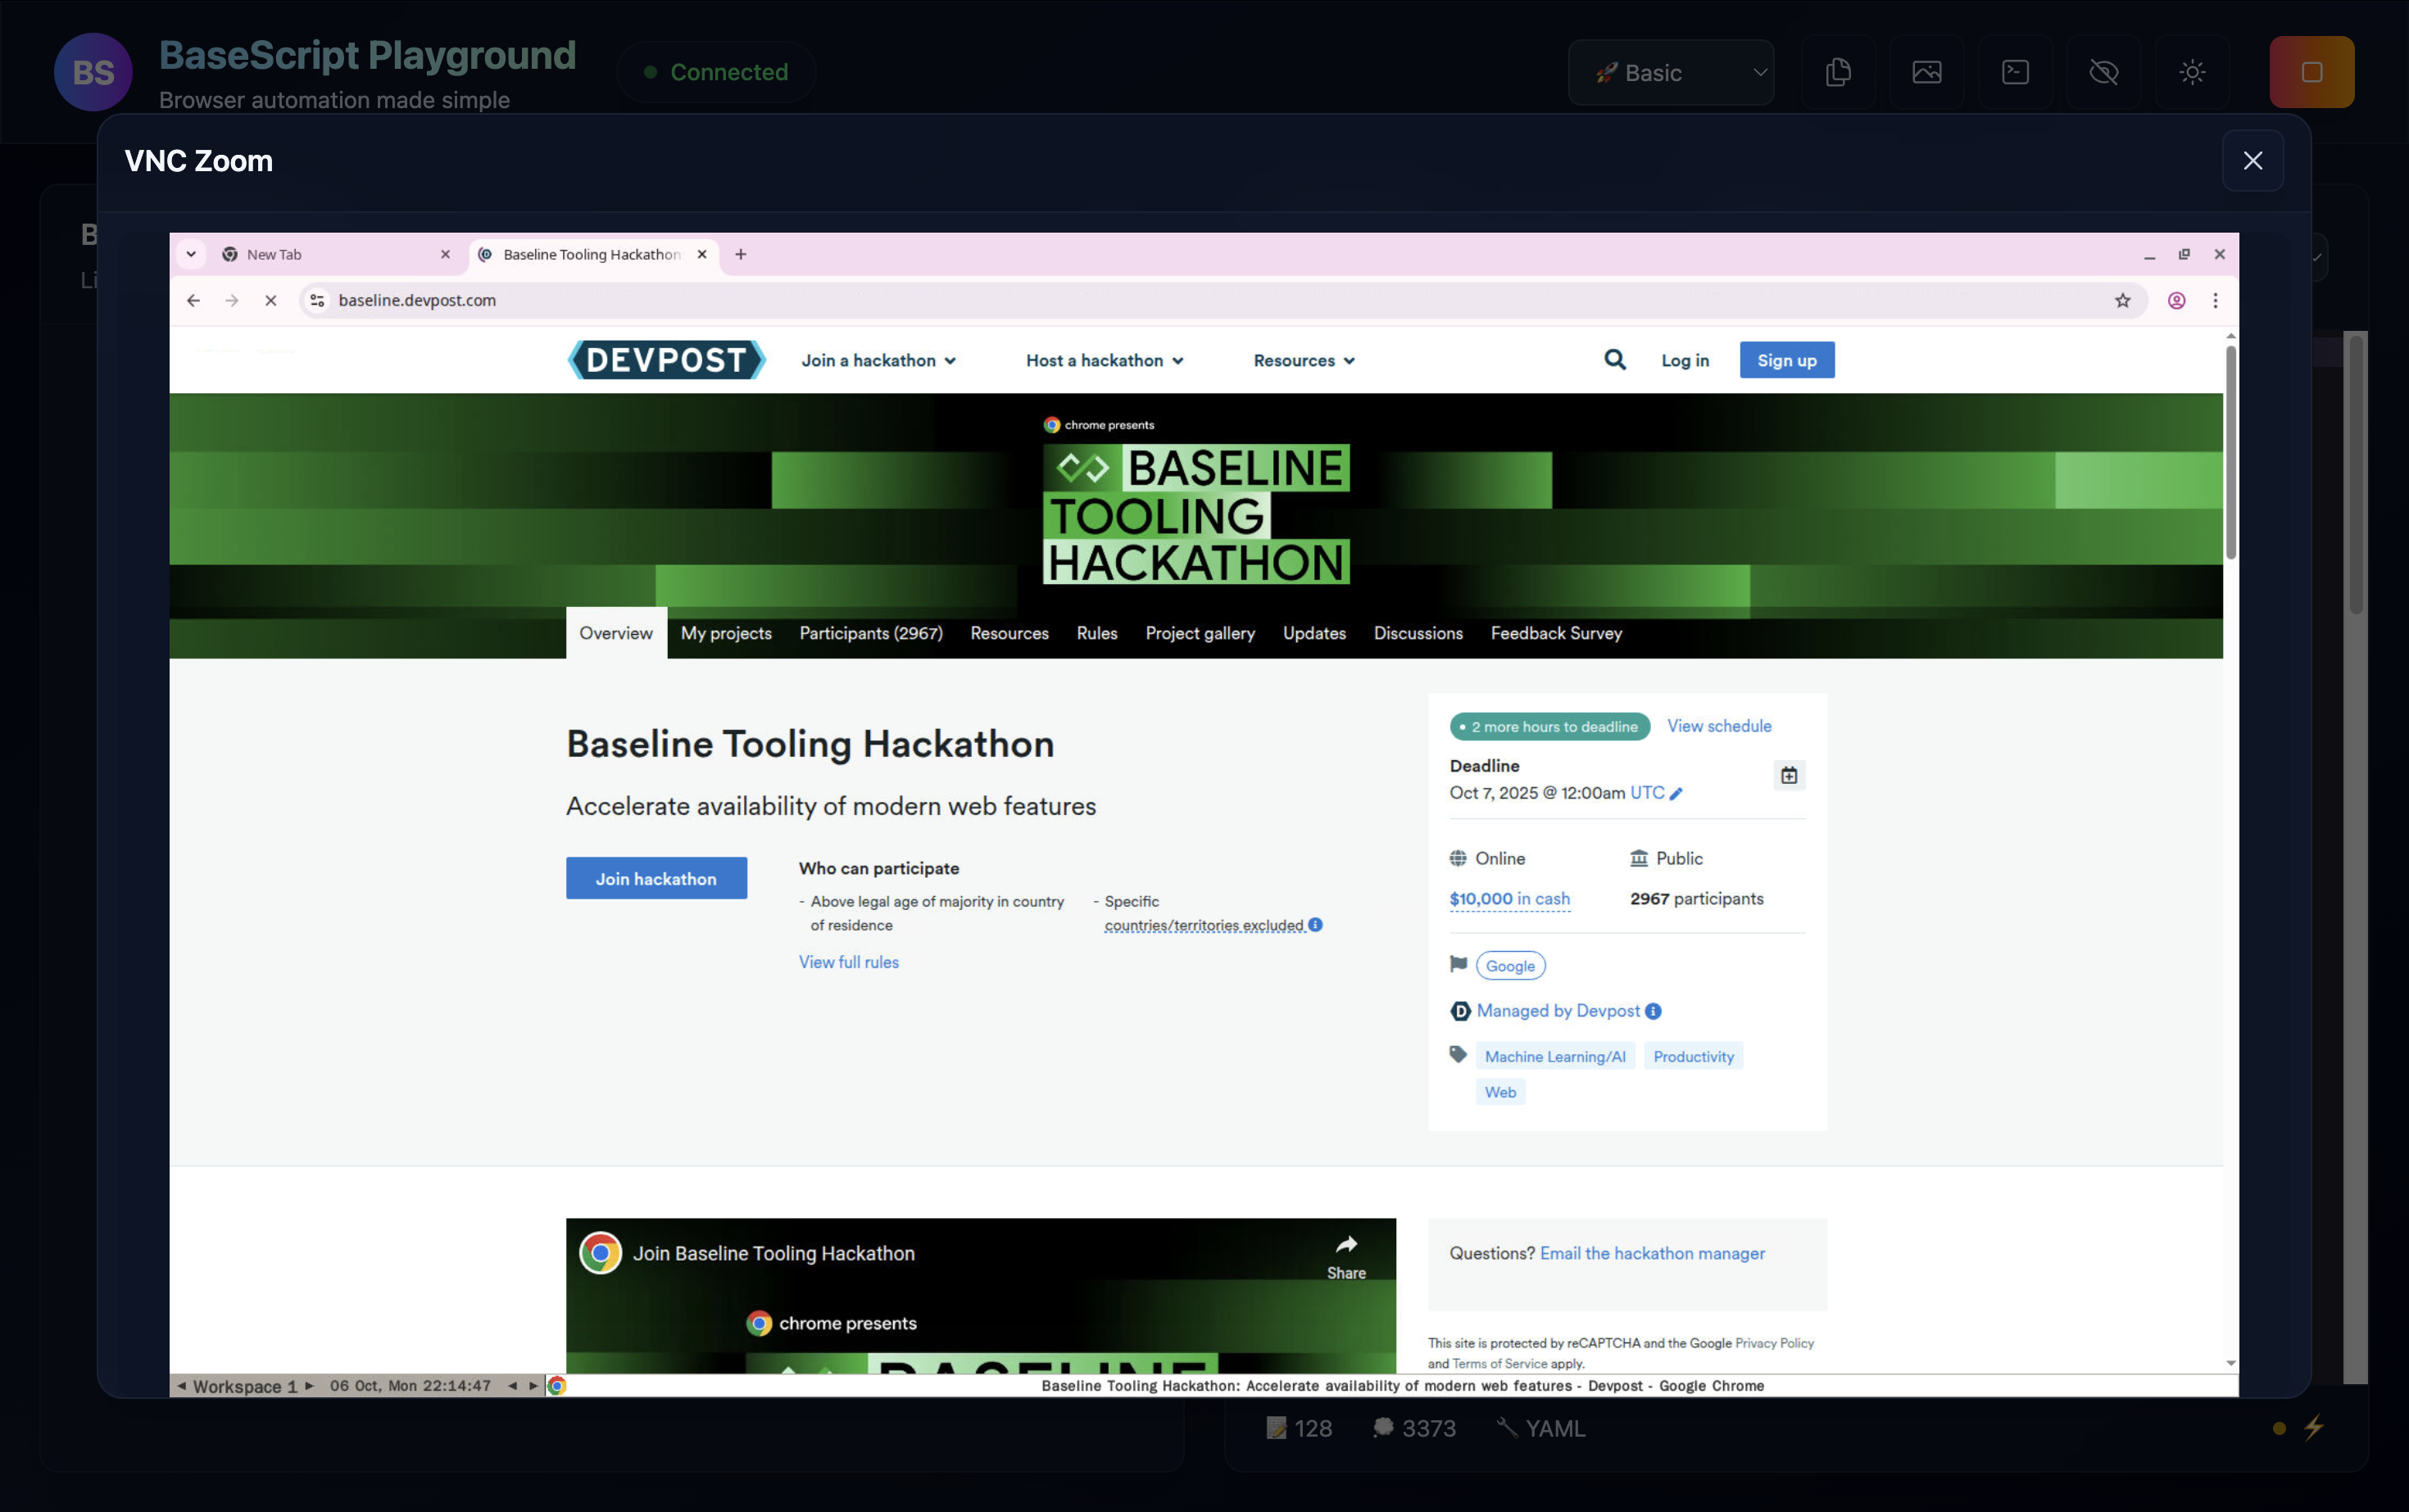Open the Basic mode dropdown

[1671, 72]
